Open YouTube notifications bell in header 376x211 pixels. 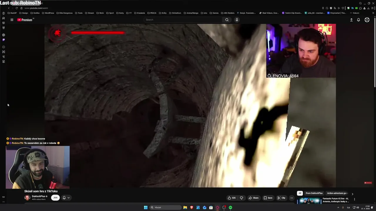point(358,20)
